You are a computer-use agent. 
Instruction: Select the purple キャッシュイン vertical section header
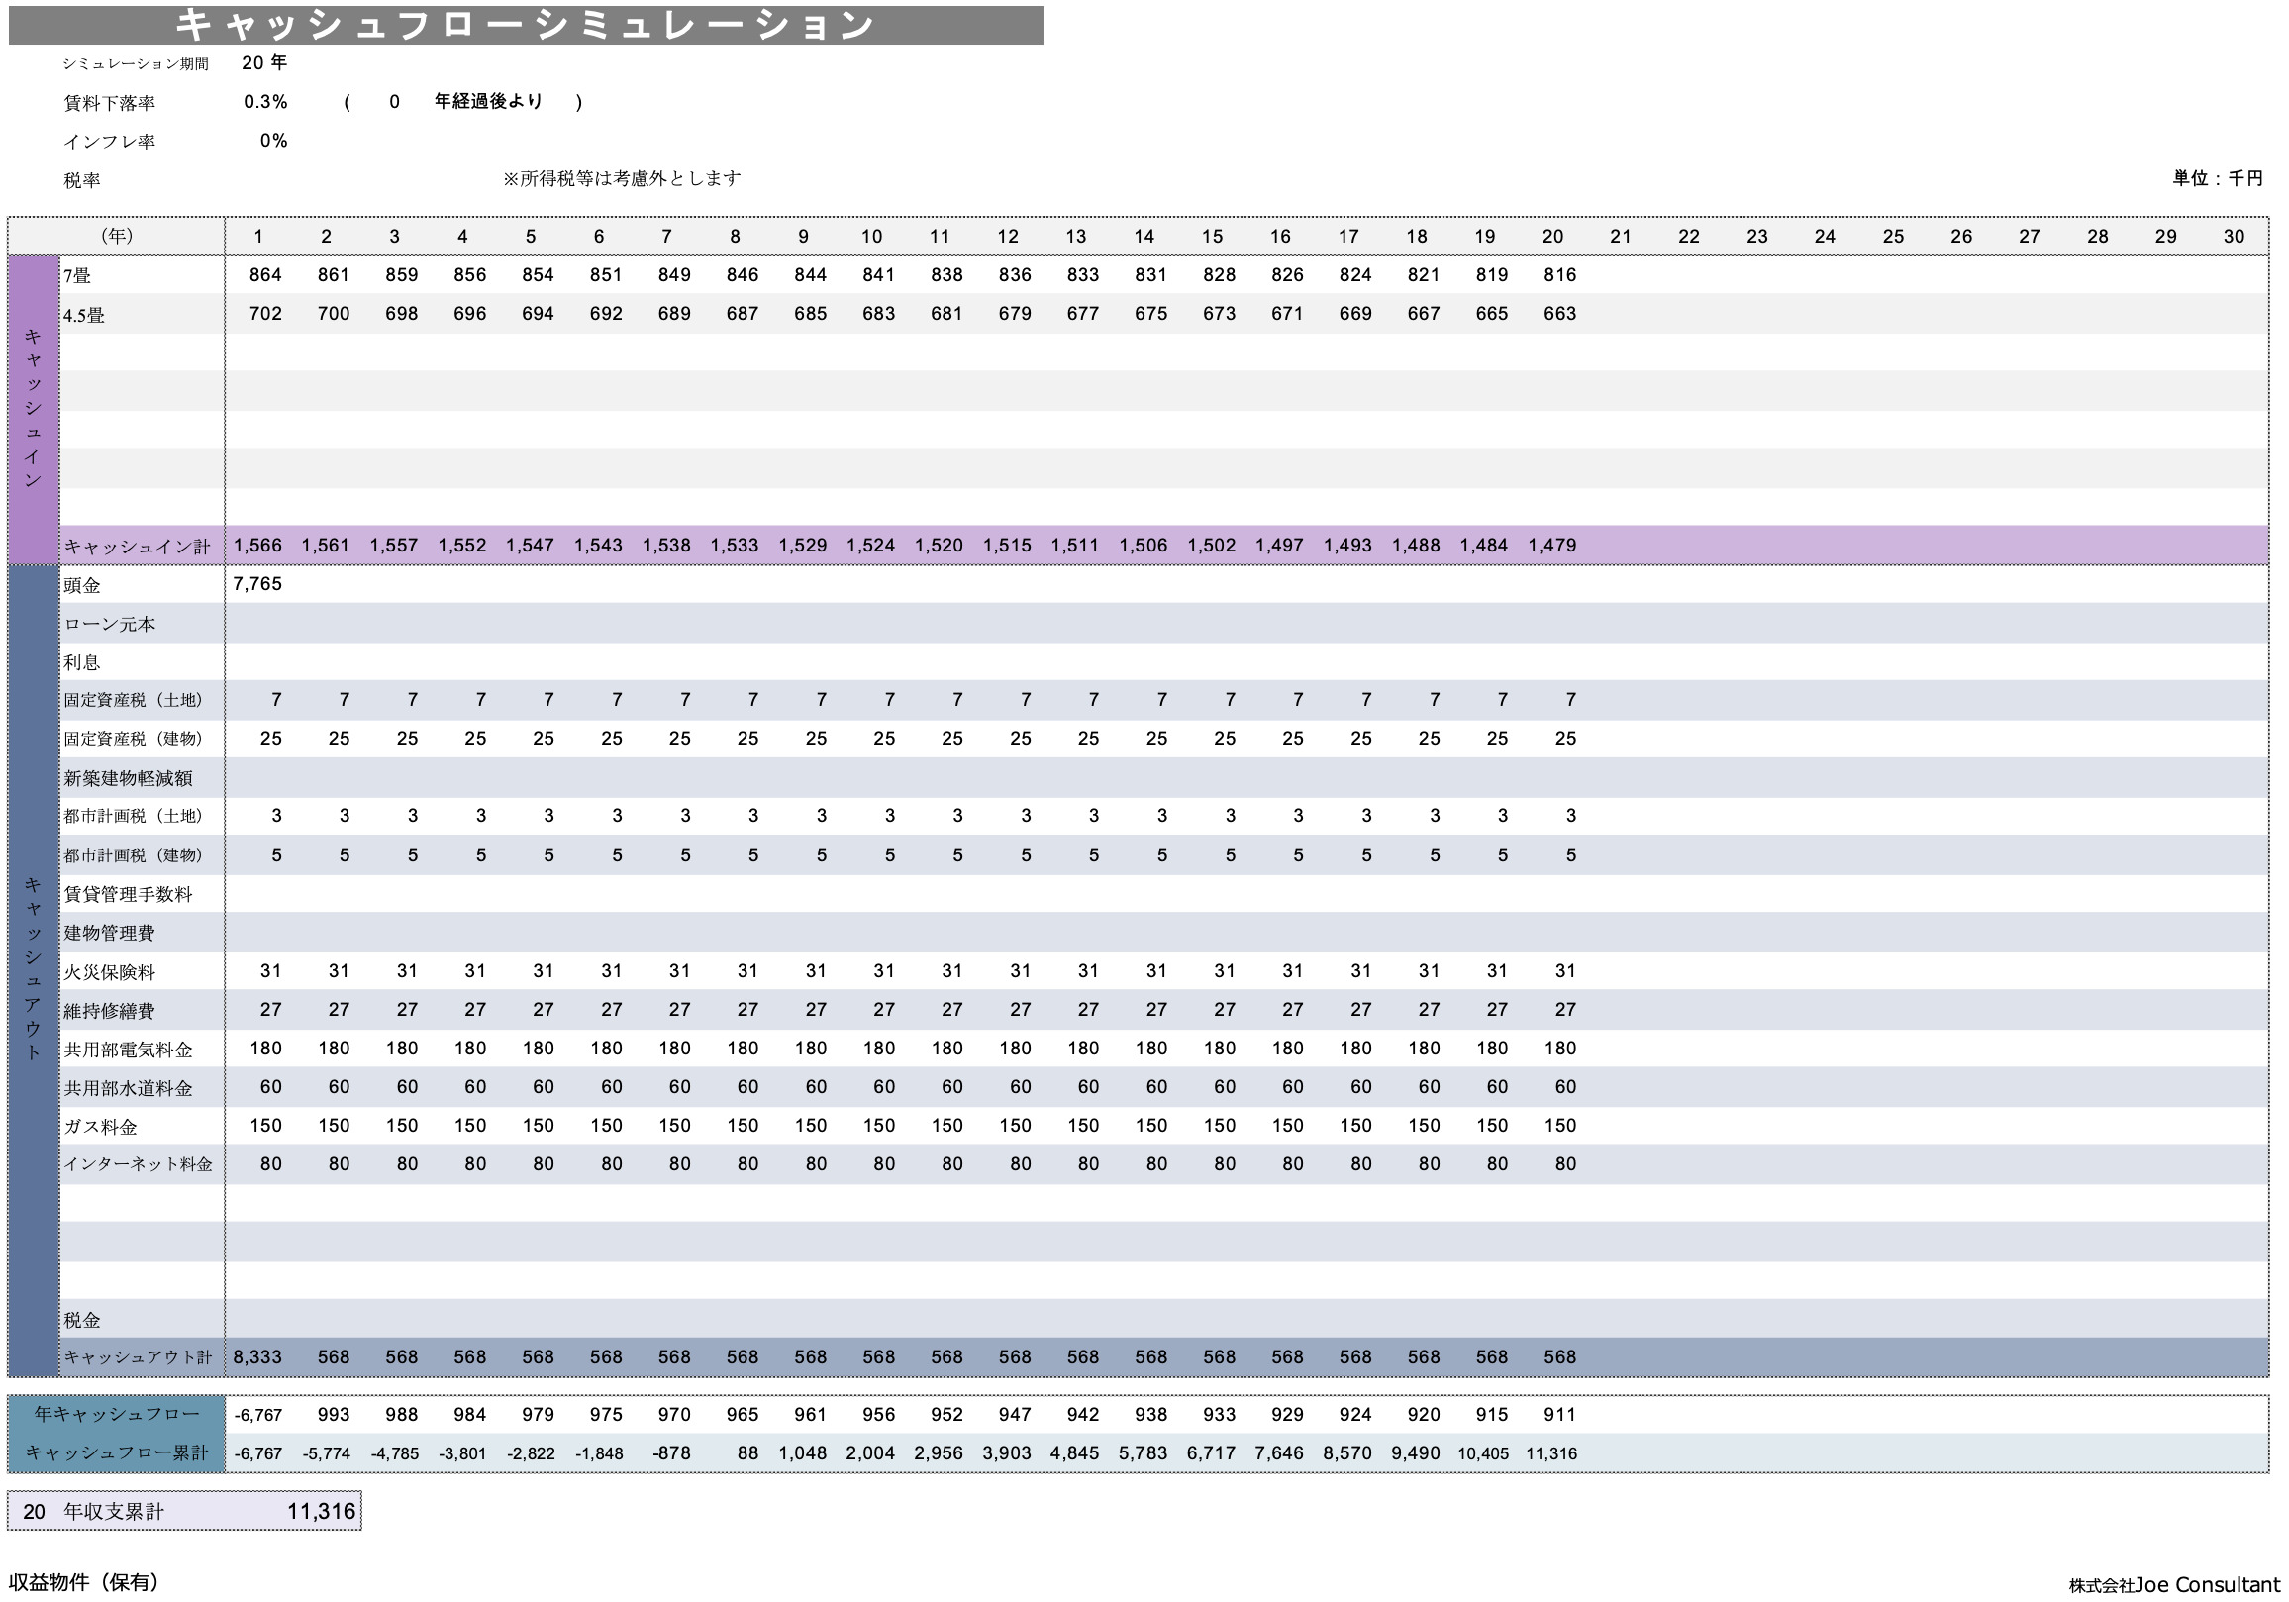click(33, 409)
